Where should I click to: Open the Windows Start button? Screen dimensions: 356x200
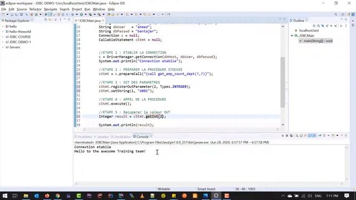click(4, 196)
